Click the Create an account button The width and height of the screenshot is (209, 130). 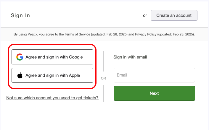(x=174, y=15)
